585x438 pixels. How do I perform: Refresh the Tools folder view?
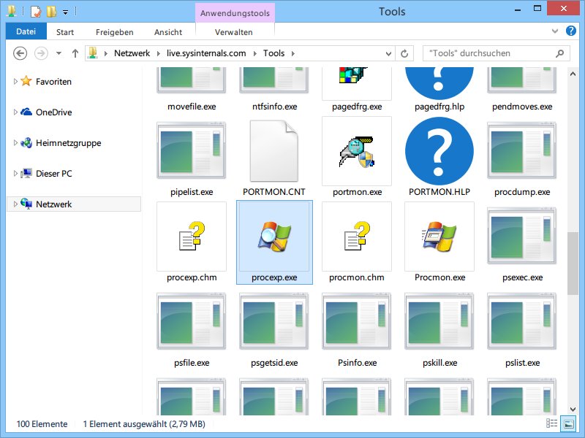pyautogui.click(x=404, y=53)
